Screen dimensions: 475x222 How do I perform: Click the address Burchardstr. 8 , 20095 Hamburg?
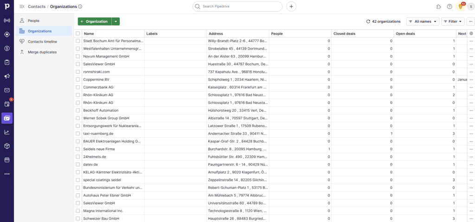tap(237, 149)
